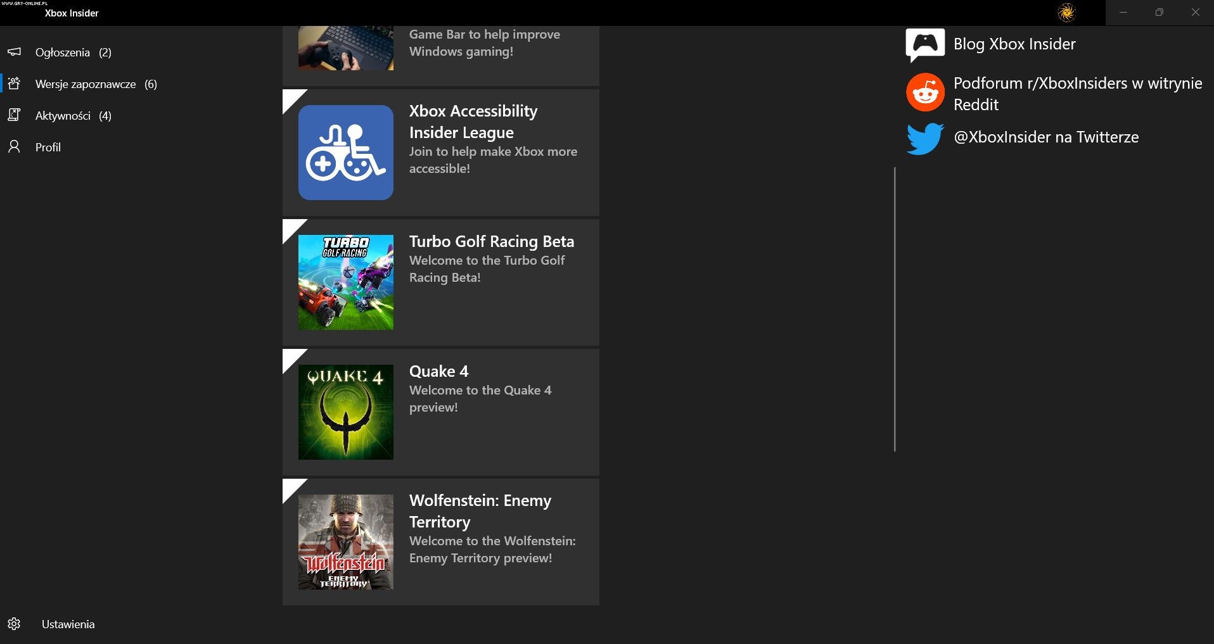Click Game Bar help improve Windows gaming text
Screen dimensions: 1214x644
485,43
